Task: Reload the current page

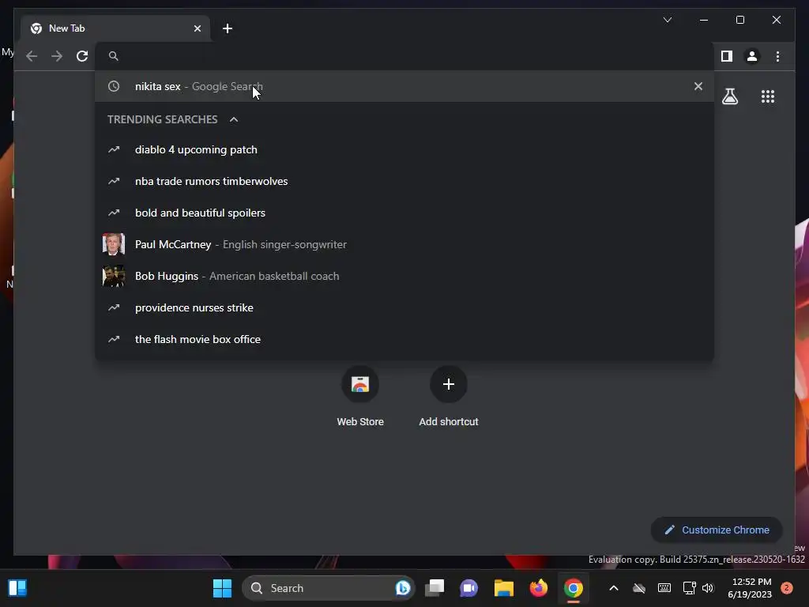Action: coord(82,56)
